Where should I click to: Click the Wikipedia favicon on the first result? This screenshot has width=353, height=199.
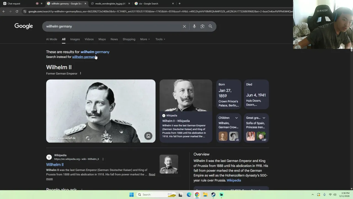point(49,157)
